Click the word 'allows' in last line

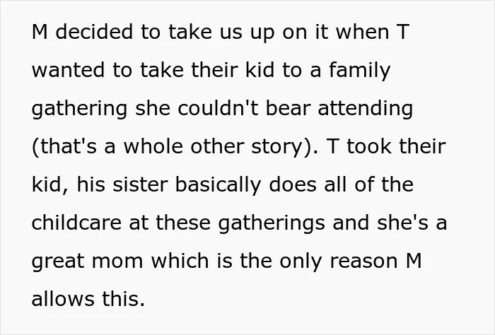tap(63, 299)
